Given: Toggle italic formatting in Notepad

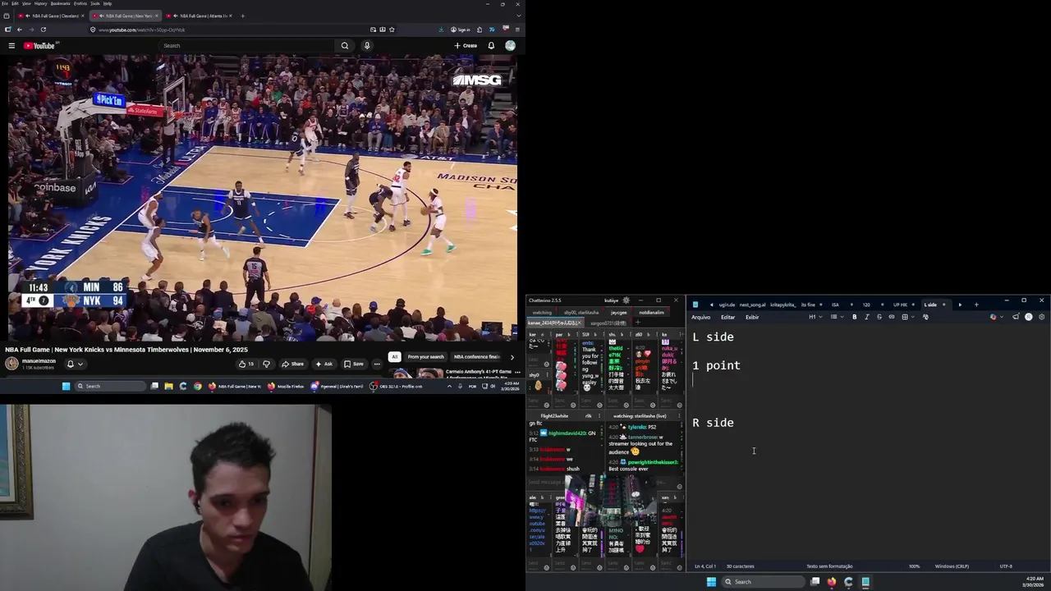Looking at the screenshot, I should click(x=867, y=317).
